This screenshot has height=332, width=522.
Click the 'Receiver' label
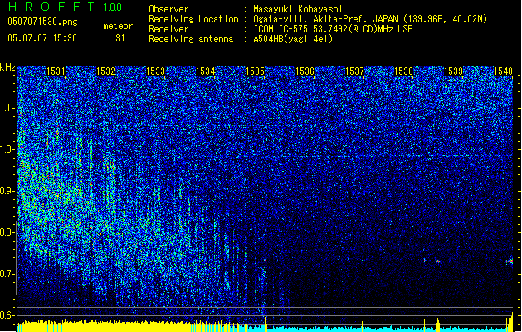click(x=168, y=29)
